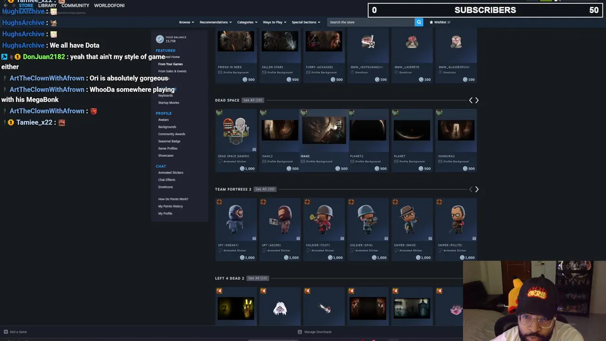Click the blue search magnifier button
The image size is (606, 341).
pos(419,22)
